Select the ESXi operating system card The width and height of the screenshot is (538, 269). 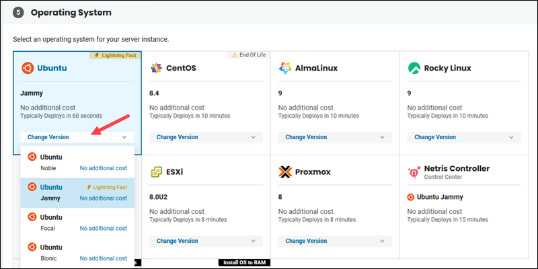click(206, 206)
